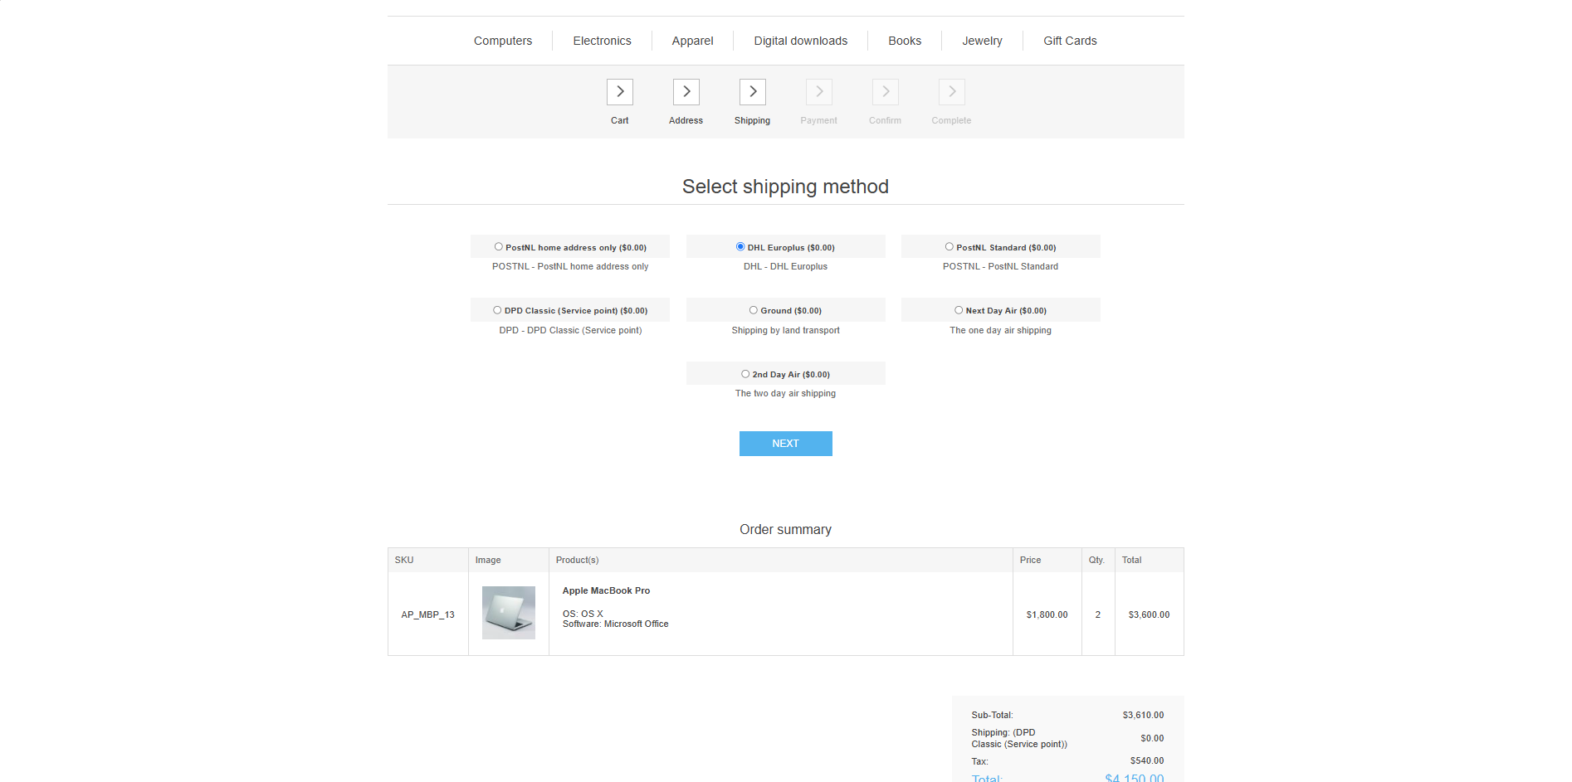Viewport: 1572px width, 782px height.
Task: Click the Address step arrow icon
Action: click(686, 92)
